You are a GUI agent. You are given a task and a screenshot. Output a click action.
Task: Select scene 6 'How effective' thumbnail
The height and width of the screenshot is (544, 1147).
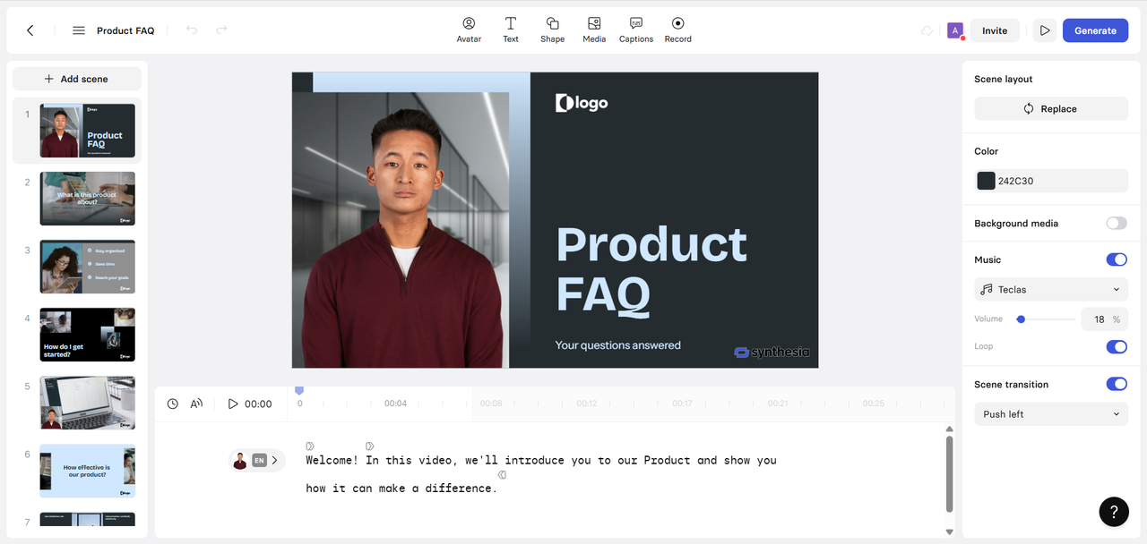pyautogui.click(x=88, y=471)
